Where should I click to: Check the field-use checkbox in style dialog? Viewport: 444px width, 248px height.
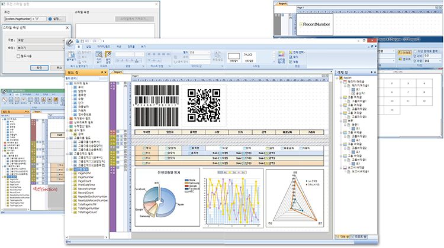pos(18,56)
